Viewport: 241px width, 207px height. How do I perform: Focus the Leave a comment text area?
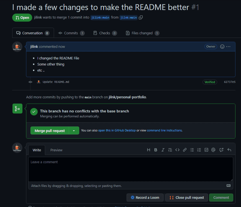click(x=131, y=169)
